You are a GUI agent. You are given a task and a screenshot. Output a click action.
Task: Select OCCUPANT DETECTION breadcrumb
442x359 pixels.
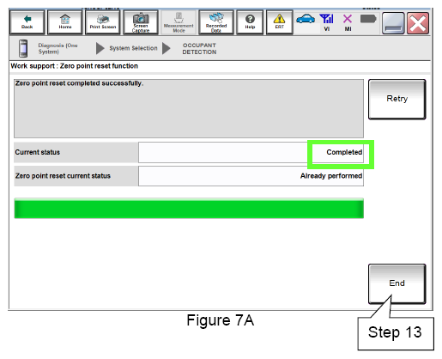[199, 49]
